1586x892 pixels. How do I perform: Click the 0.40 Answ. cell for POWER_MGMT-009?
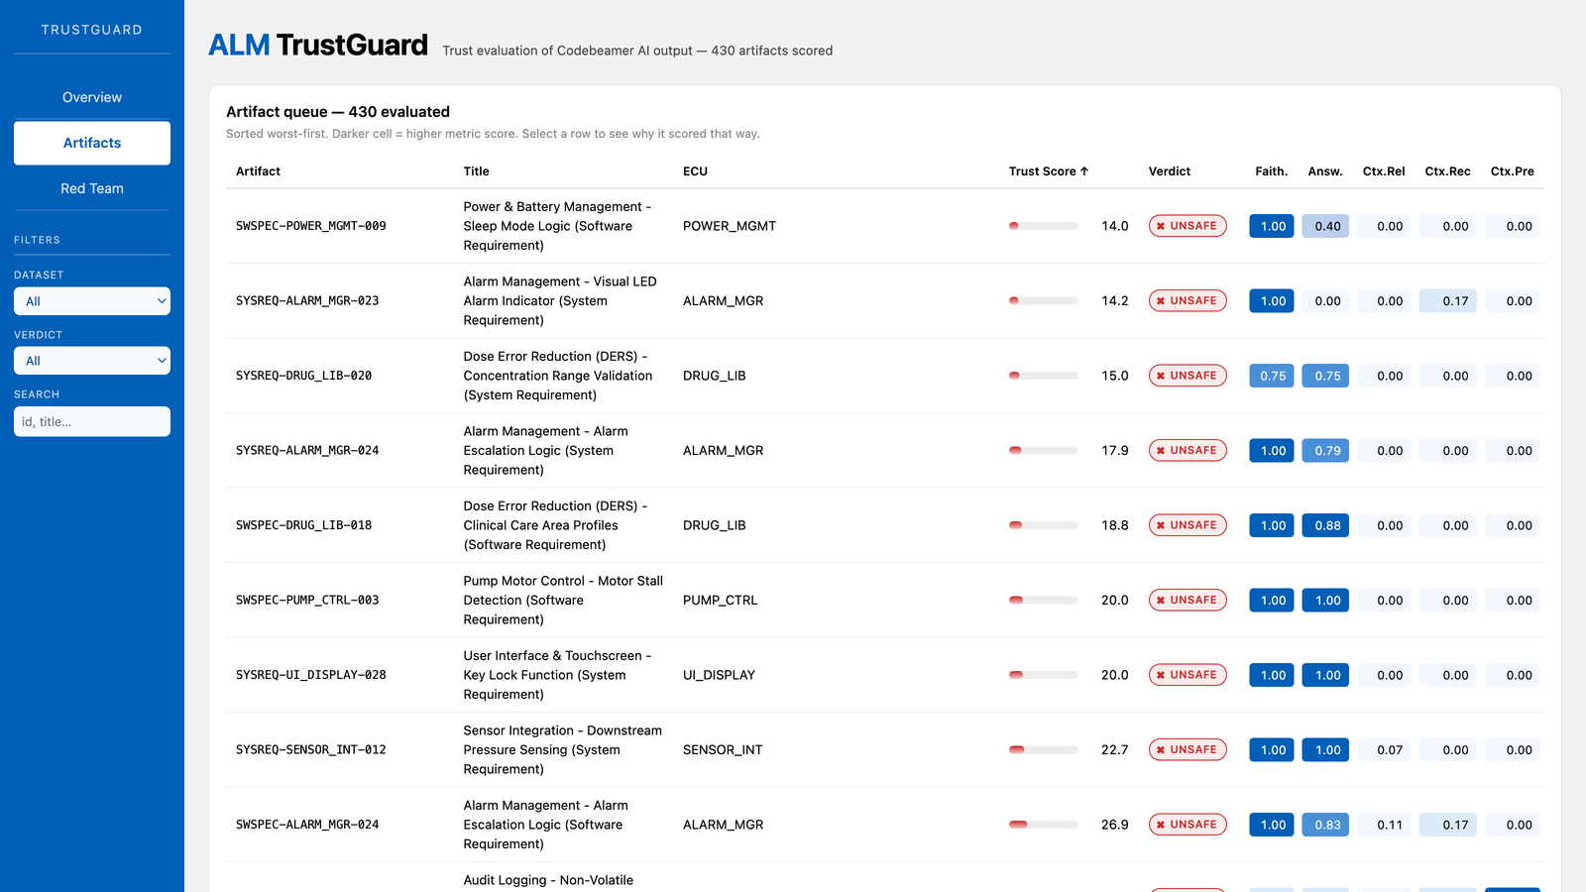(1325, 226)
